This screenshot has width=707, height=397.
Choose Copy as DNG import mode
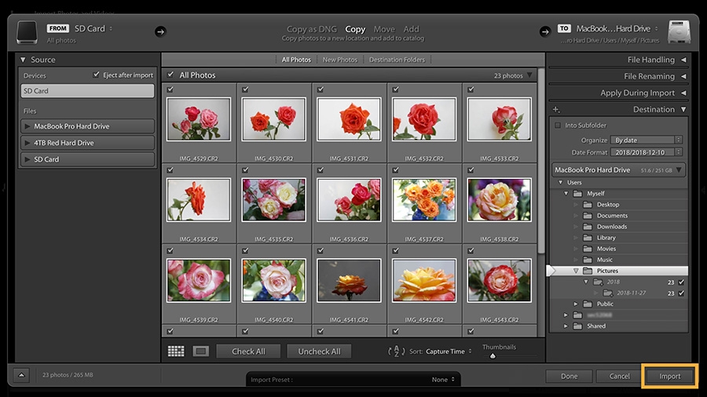pos(312,29)
